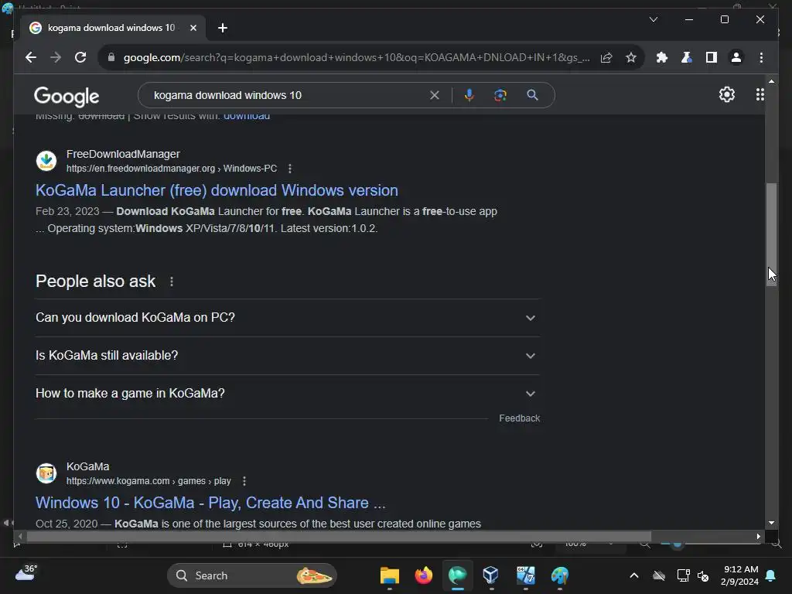
Task: Click the freedownloadmanager.org URL text
Action: (172, 169)
